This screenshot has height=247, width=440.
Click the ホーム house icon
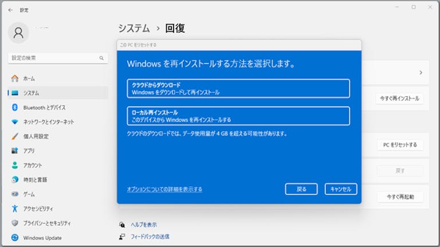tap(15, 79)
